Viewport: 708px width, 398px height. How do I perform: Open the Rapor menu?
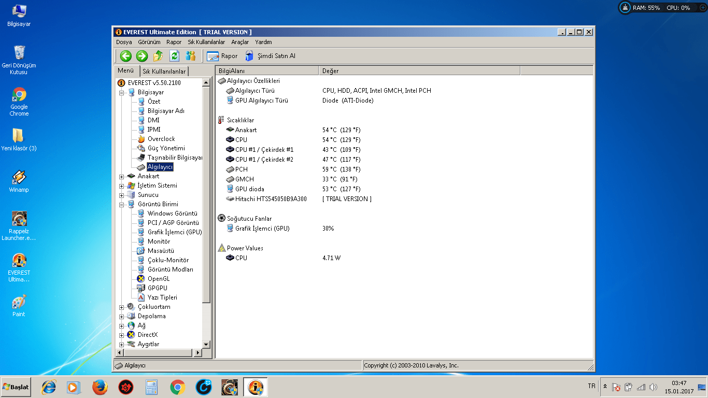tap(174, 42)
